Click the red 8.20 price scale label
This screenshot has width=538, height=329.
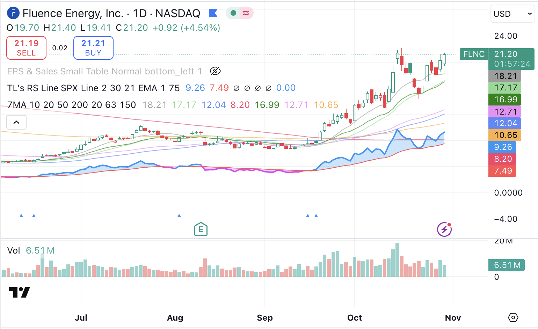click(502, 159)
